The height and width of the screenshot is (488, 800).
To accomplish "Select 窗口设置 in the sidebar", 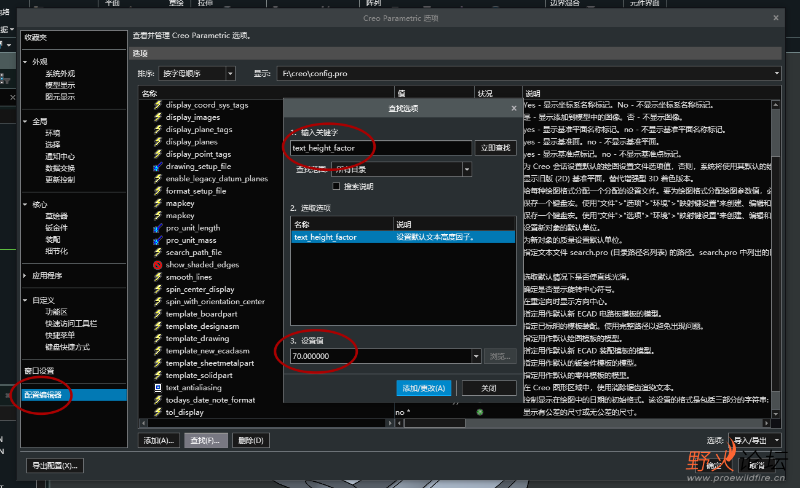I will pyautogui.click(x=39, y=371).
